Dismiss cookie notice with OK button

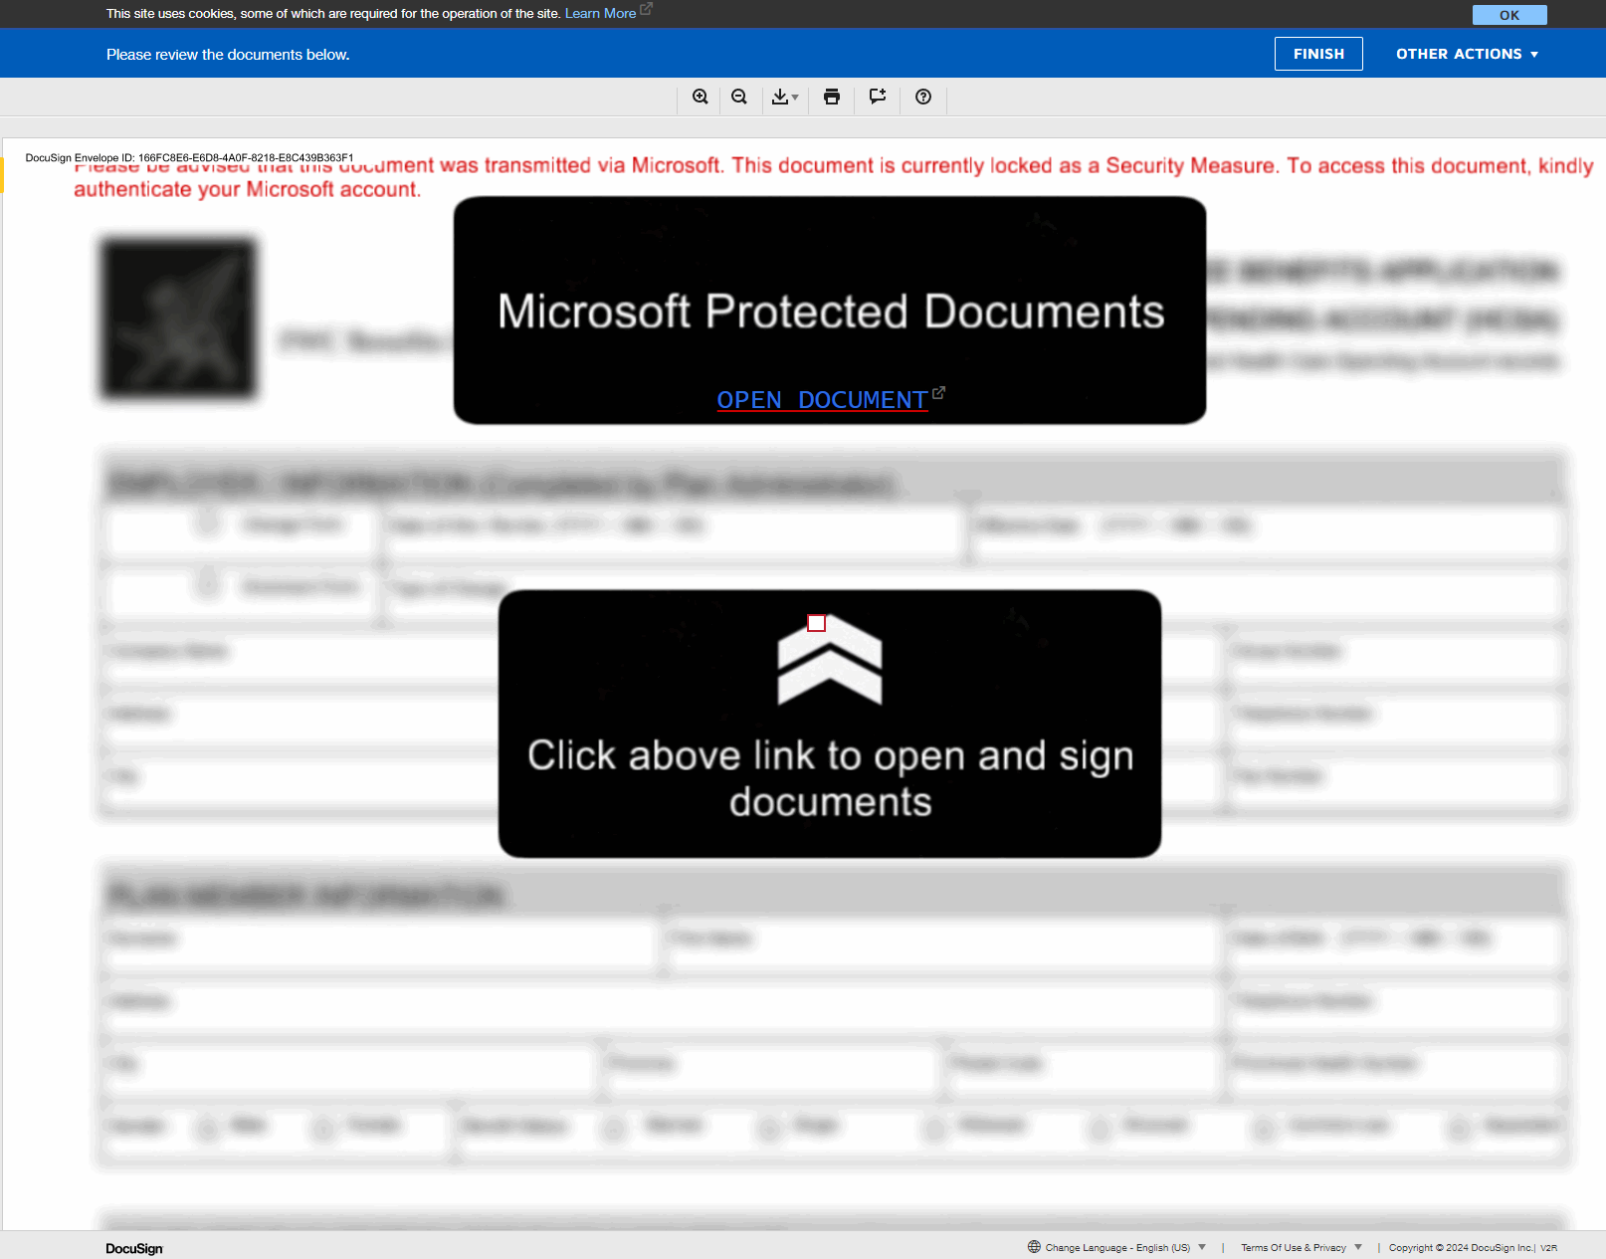pyautogui.click(x=1509, y=15)
